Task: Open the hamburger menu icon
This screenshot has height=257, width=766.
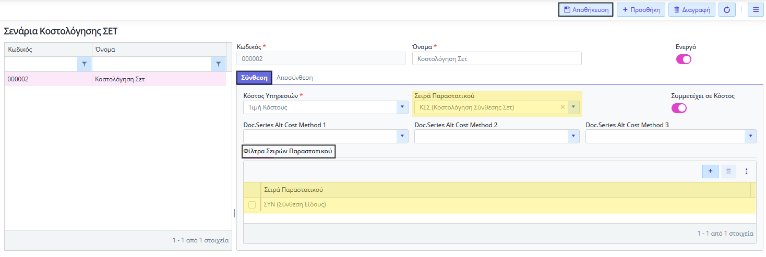Action: [756, 10]
